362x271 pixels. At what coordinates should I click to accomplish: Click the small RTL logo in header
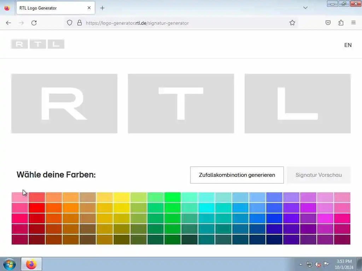[37, 44]
